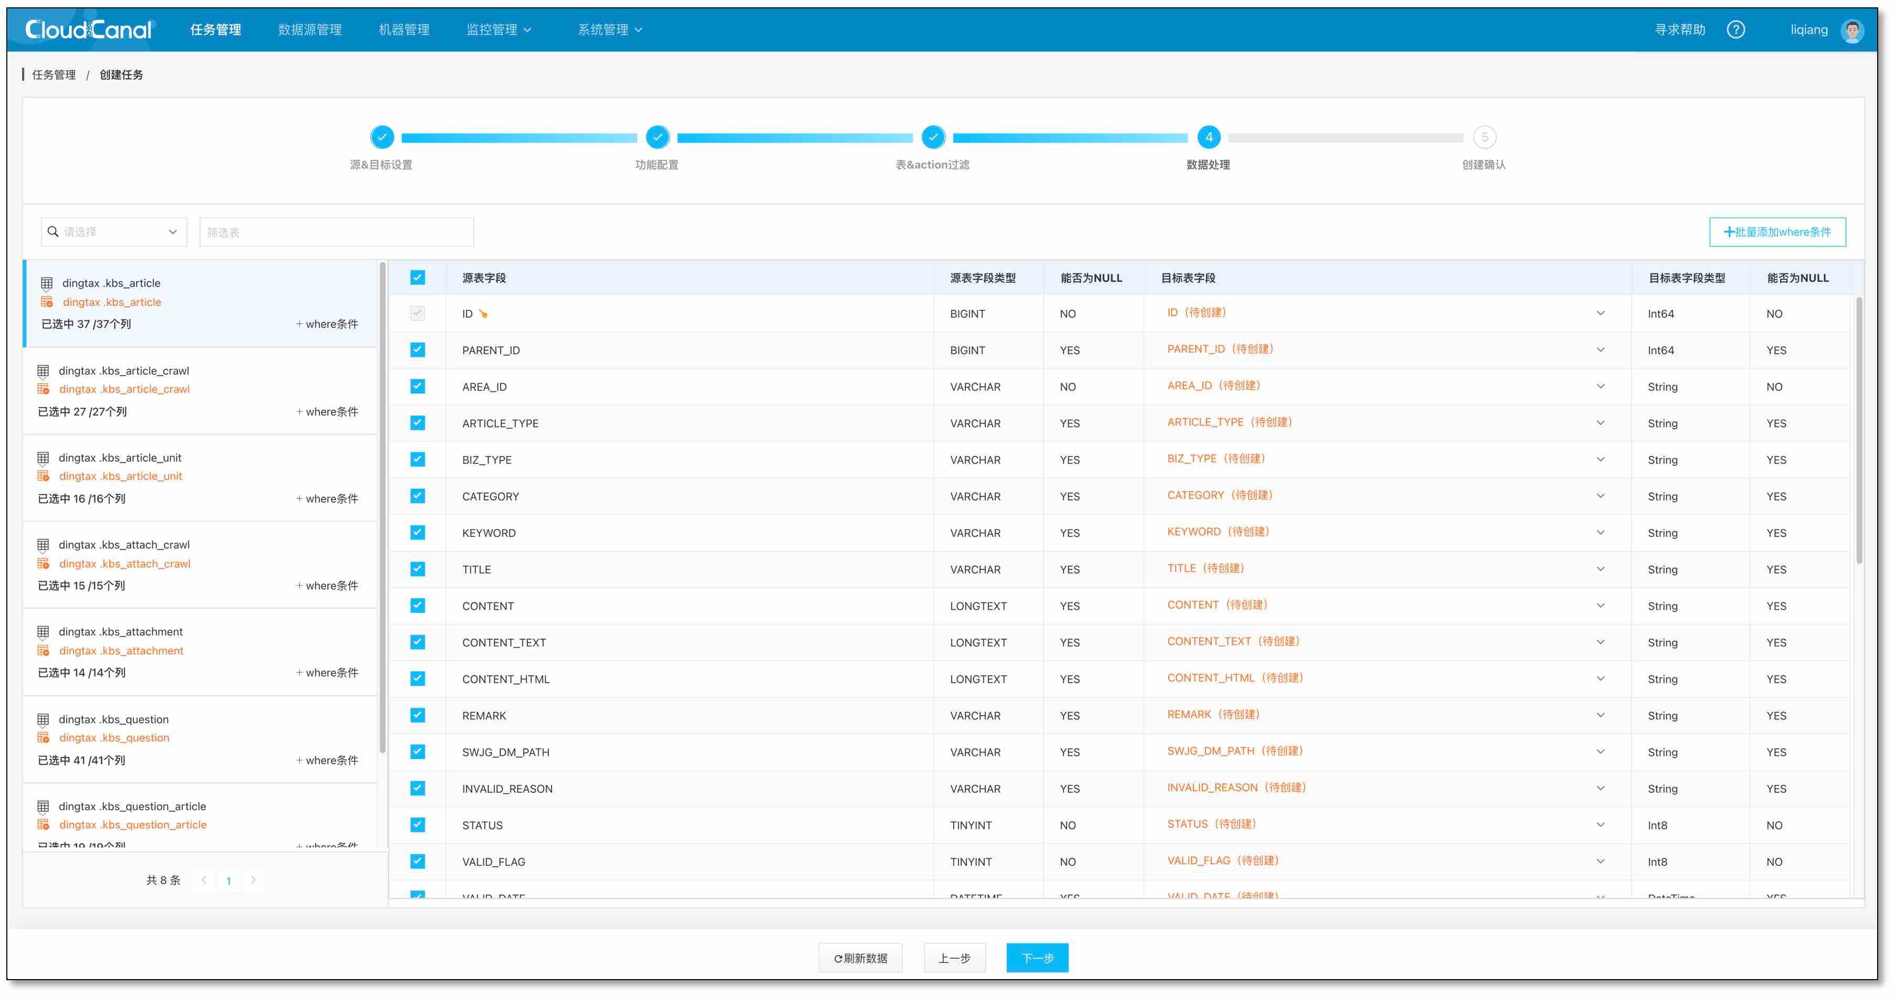
Task: Click the next page arrow in table list
Action: [x=253, y=880]
